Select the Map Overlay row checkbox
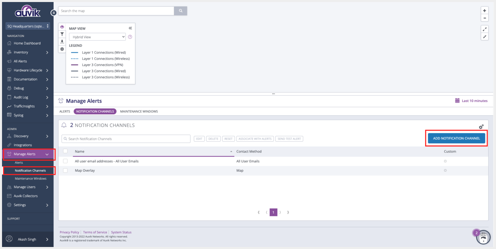The image size is (496, 249). click(x=65, y=170)
